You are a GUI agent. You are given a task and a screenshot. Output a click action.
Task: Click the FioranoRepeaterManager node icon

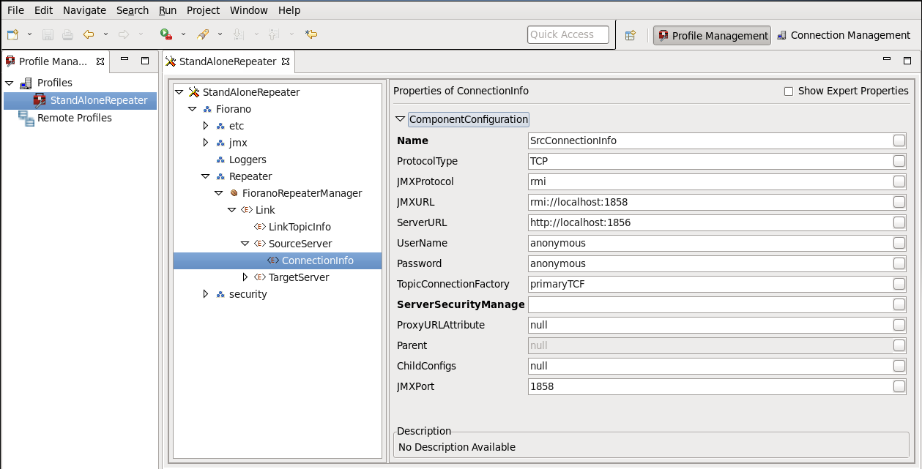point(234,193)
